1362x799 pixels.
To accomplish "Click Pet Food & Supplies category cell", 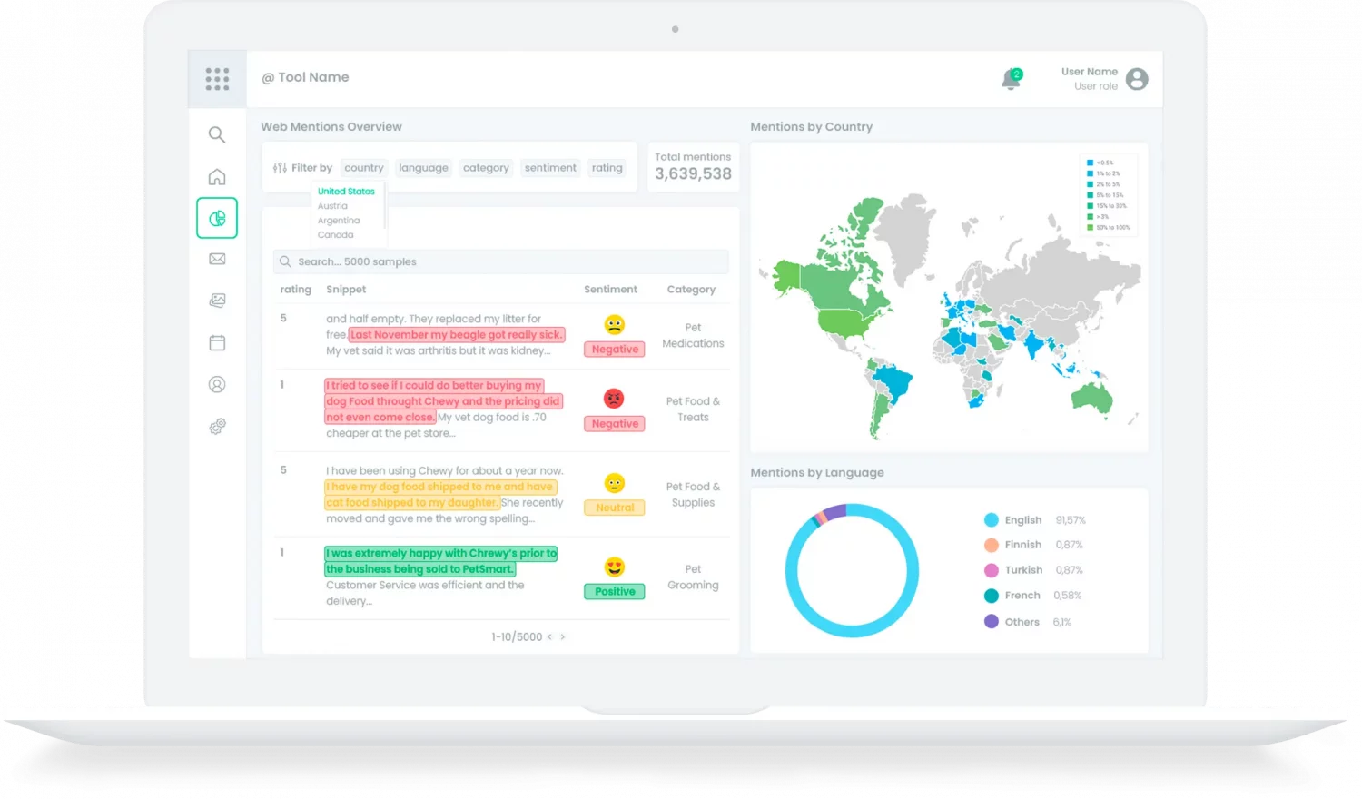I will point(693,495).
